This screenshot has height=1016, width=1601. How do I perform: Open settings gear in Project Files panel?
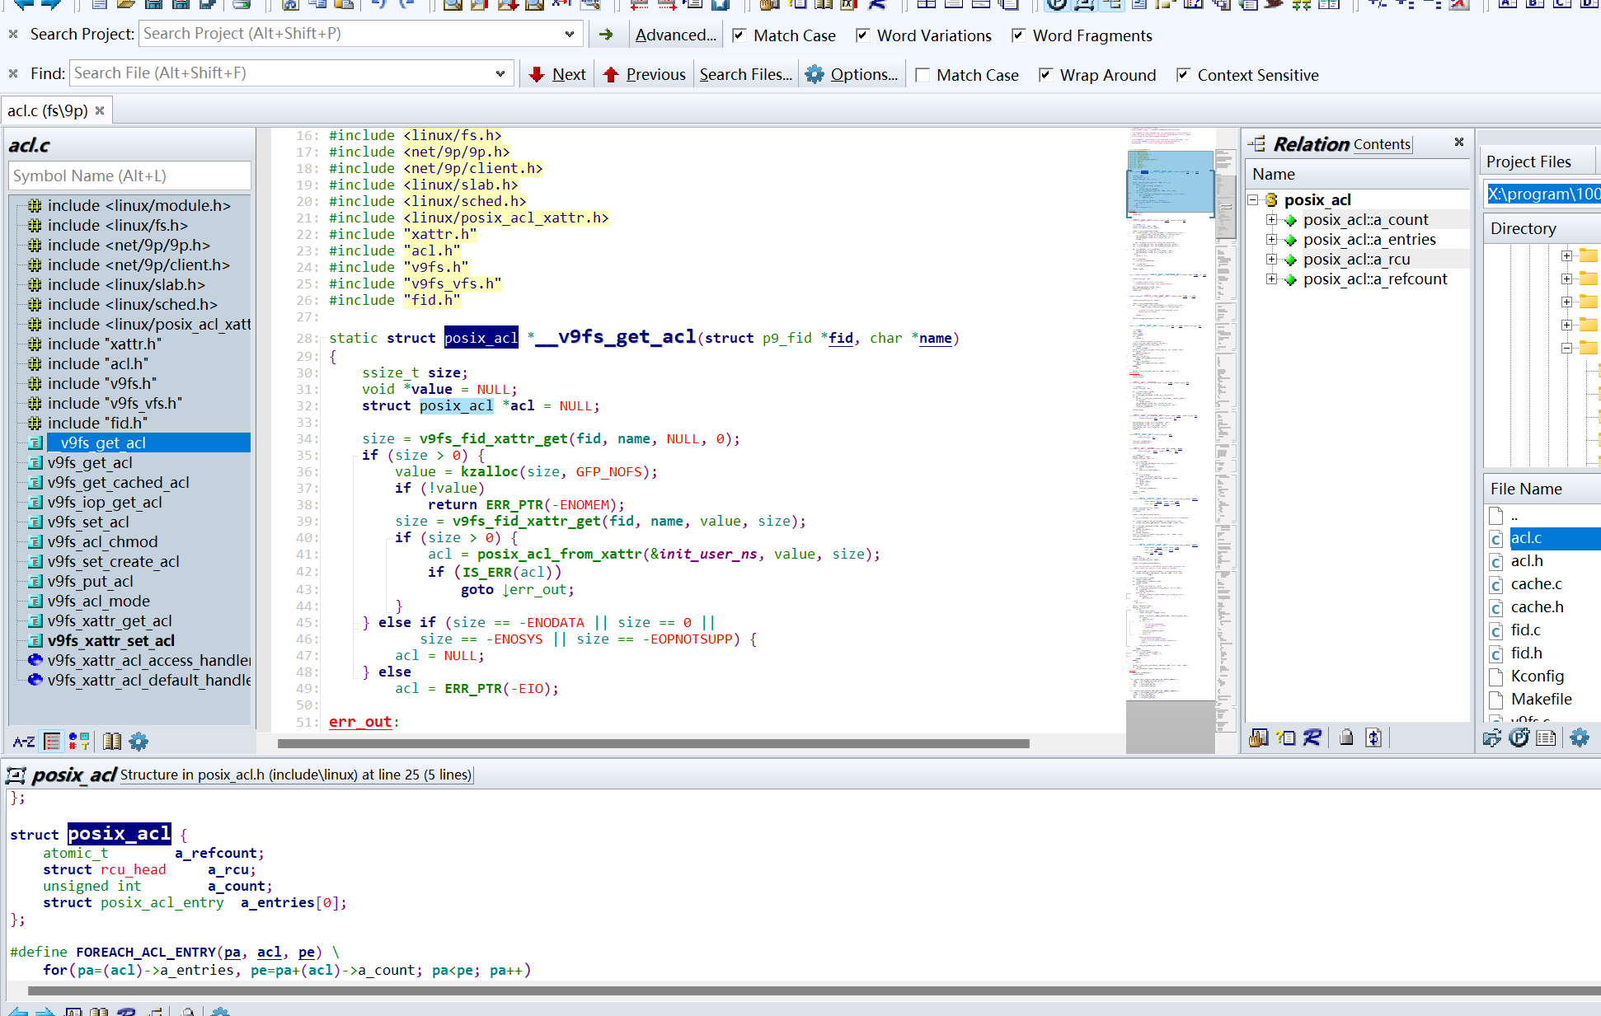click(x=1579, y=737)
